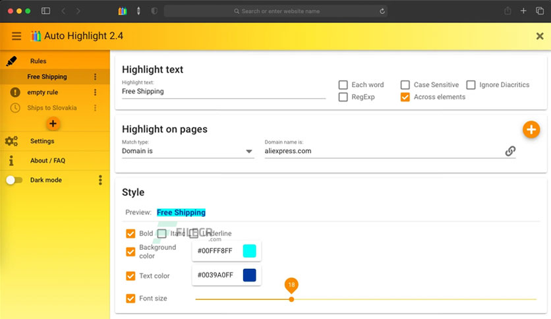The image size is (551, 319).
Task: Click the Free Shipping preview text
Action: 181,212
